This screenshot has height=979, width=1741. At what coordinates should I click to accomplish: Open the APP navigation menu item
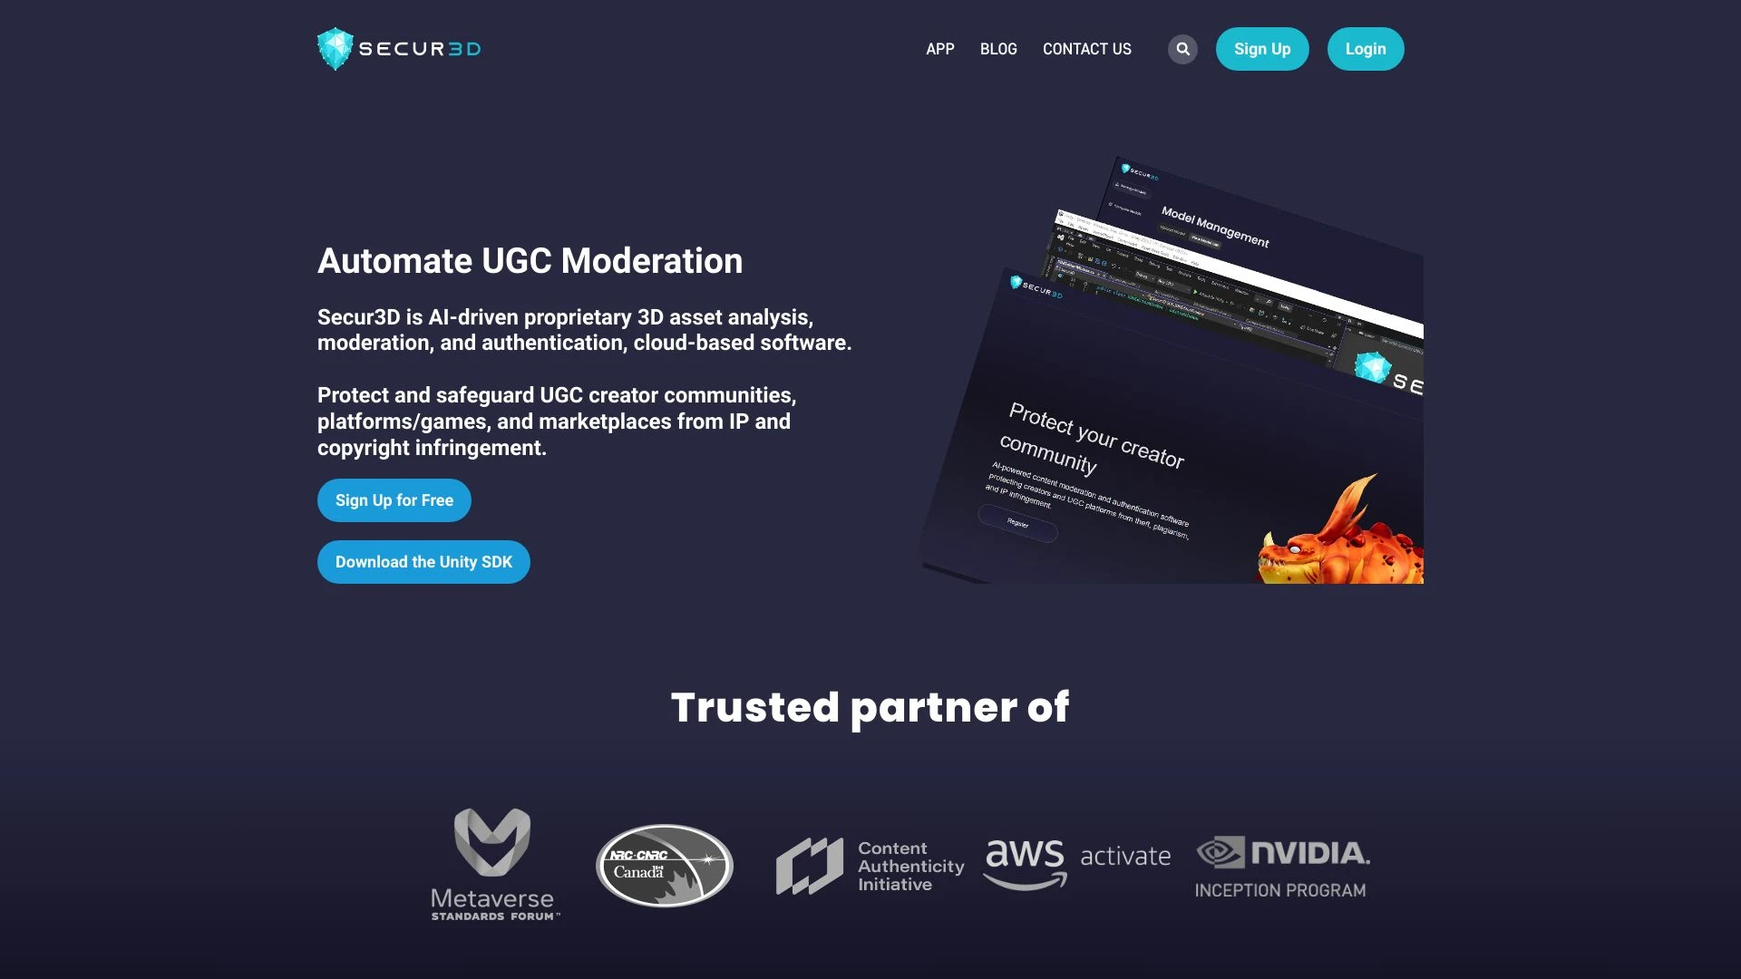click(x=939, y=48)
